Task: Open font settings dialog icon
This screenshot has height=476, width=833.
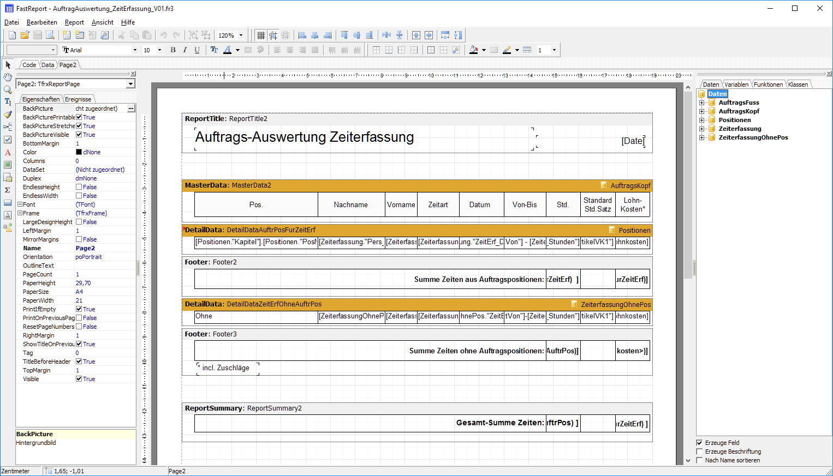Action: point(214,50)
